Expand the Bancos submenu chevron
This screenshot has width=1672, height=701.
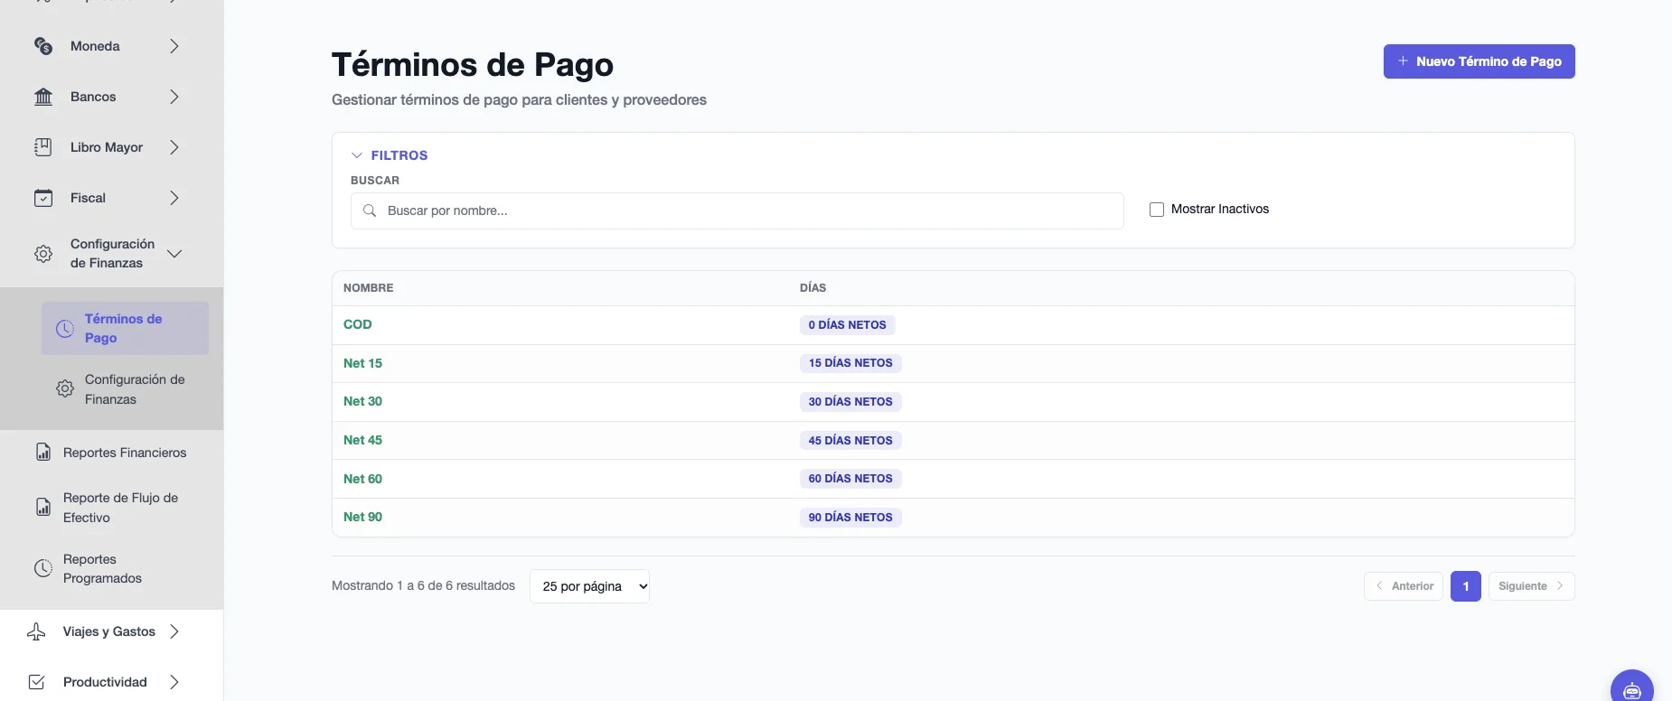tap(174, 97)
